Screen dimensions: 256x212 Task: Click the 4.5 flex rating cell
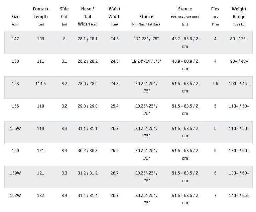click(215, 84)
